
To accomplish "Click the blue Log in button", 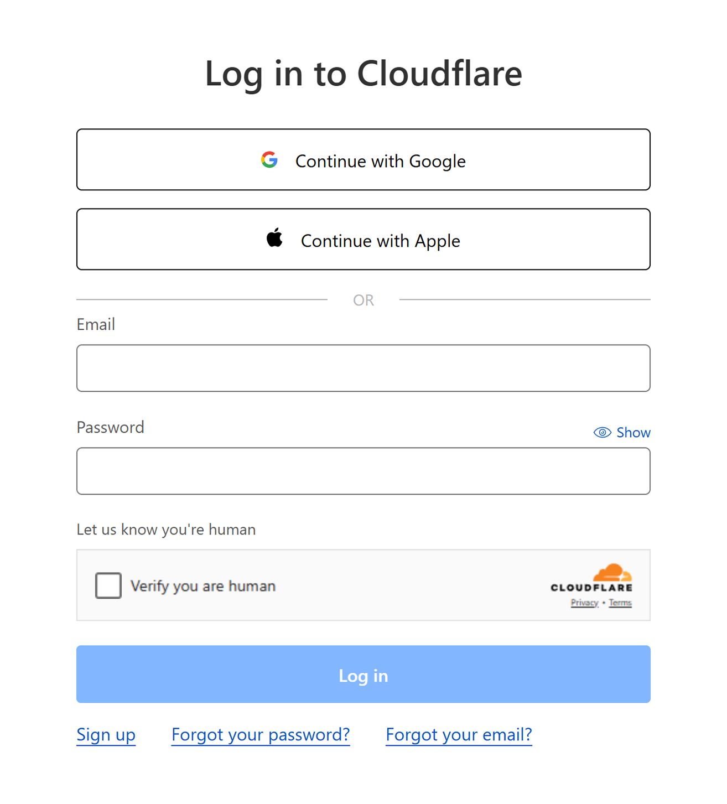I will coord(363,674).
